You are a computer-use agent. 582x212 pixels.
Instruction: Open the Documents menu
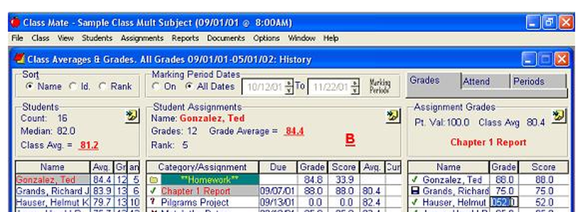click(226, 38)
